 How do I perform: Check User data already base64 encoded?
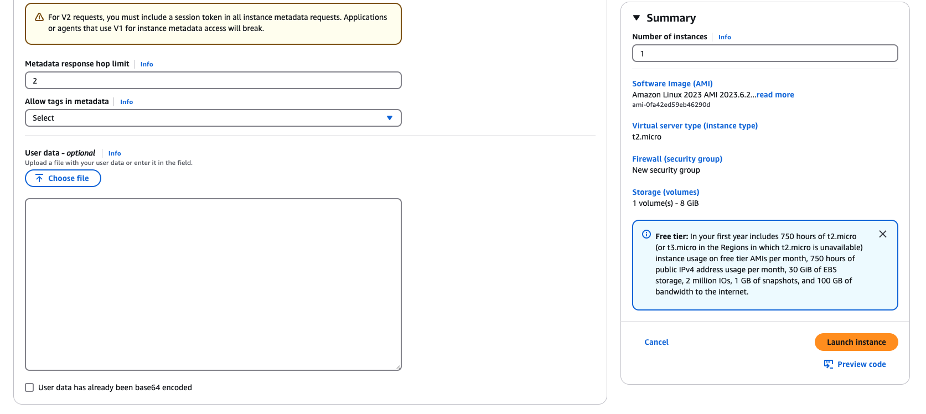(x=29, y=387)
